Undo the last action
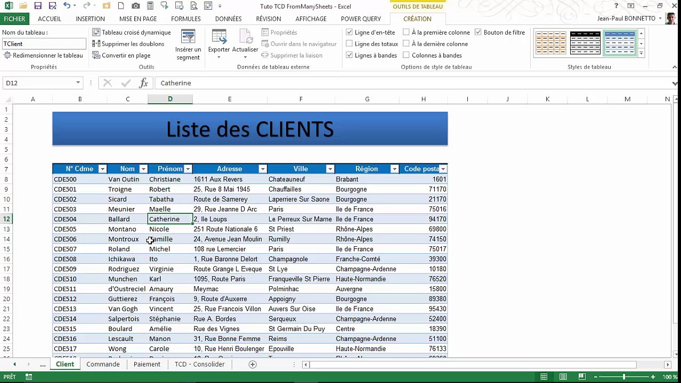This screenshot has height=383, width=681. 67,6
